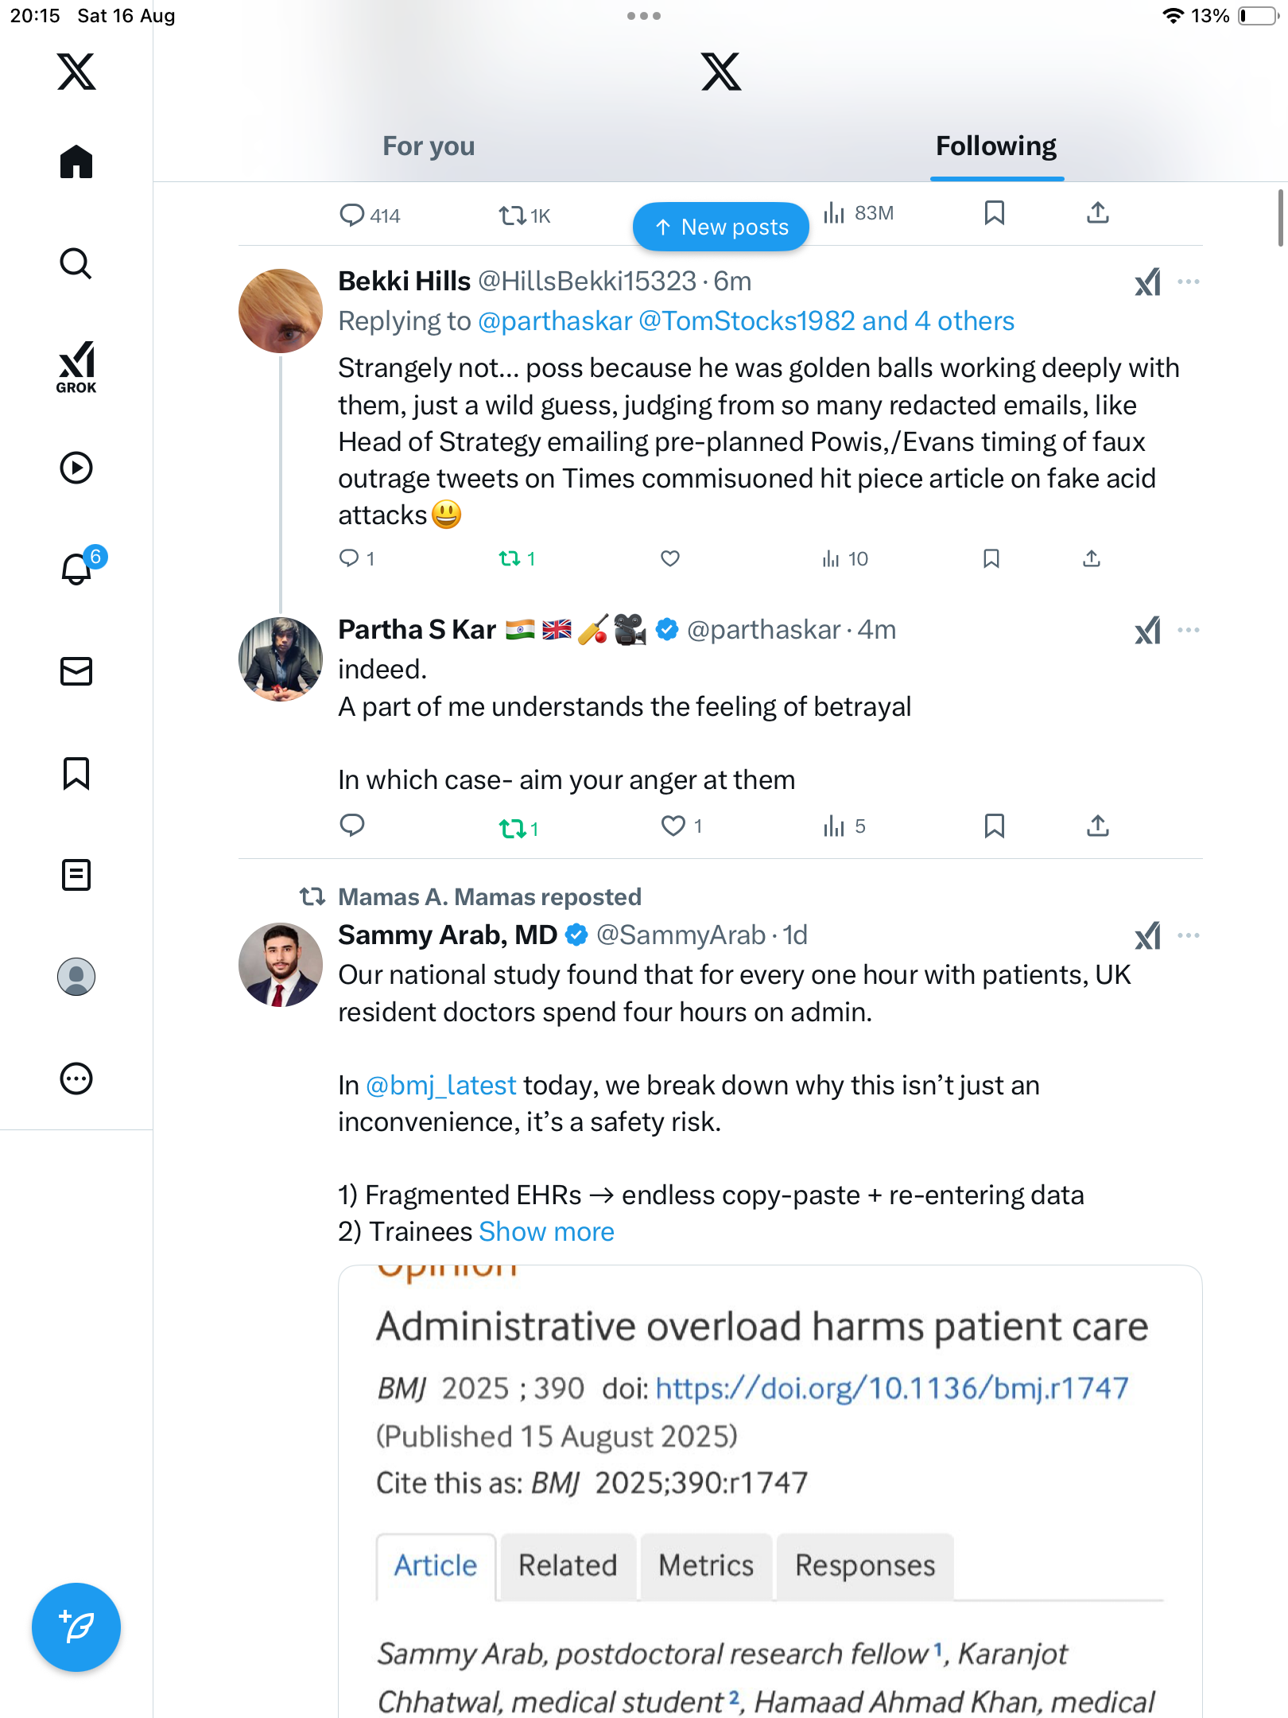Bookmark Partha S Kar's post

click(994, 826)
